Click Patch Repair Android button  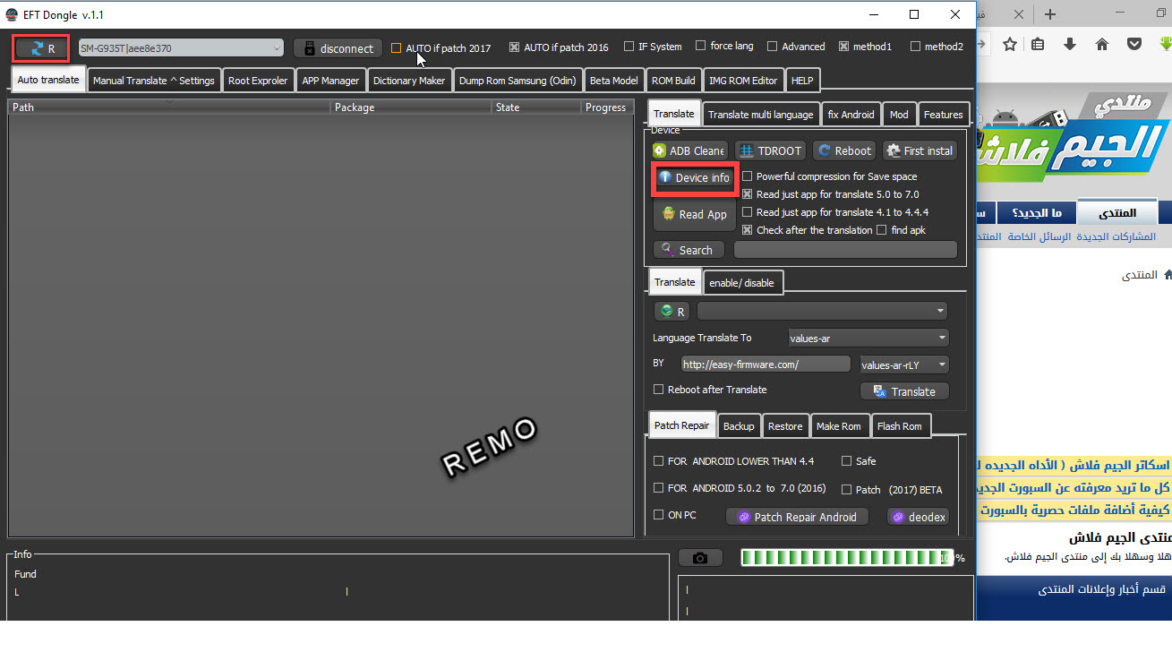click(797, 517)
